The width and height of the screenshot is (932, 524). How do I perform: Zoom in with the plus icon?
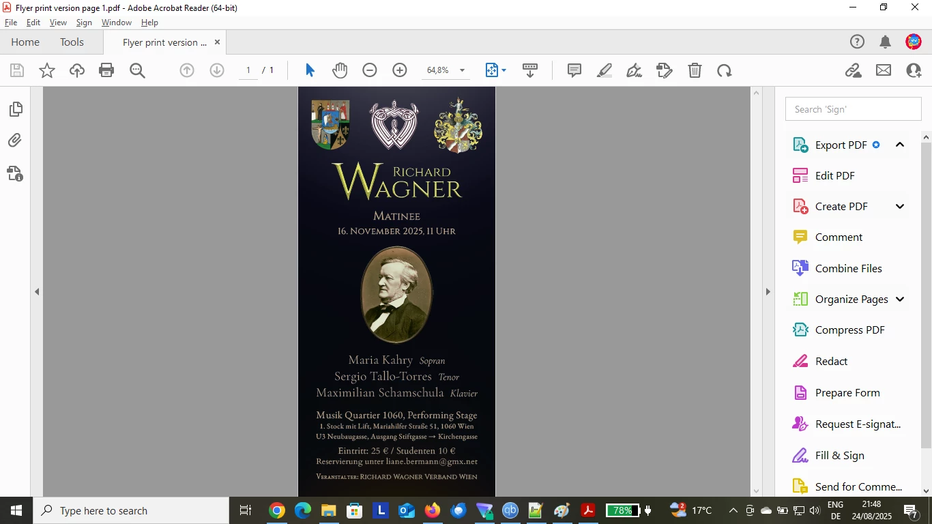[400, 70]
